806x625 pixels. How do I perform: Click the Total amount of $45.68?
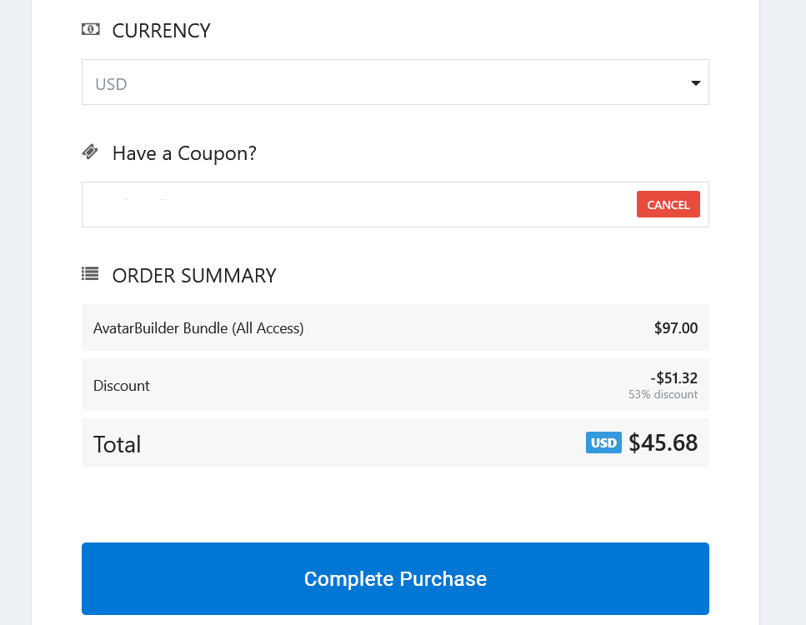(x=663, y=442)
